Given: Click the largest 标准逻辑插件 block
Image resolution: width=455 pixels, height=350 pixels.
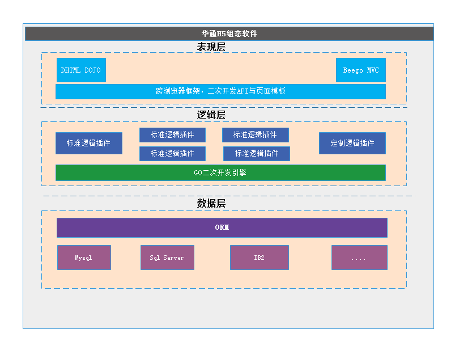Looking at the screenshot, I should pos(88,143).
